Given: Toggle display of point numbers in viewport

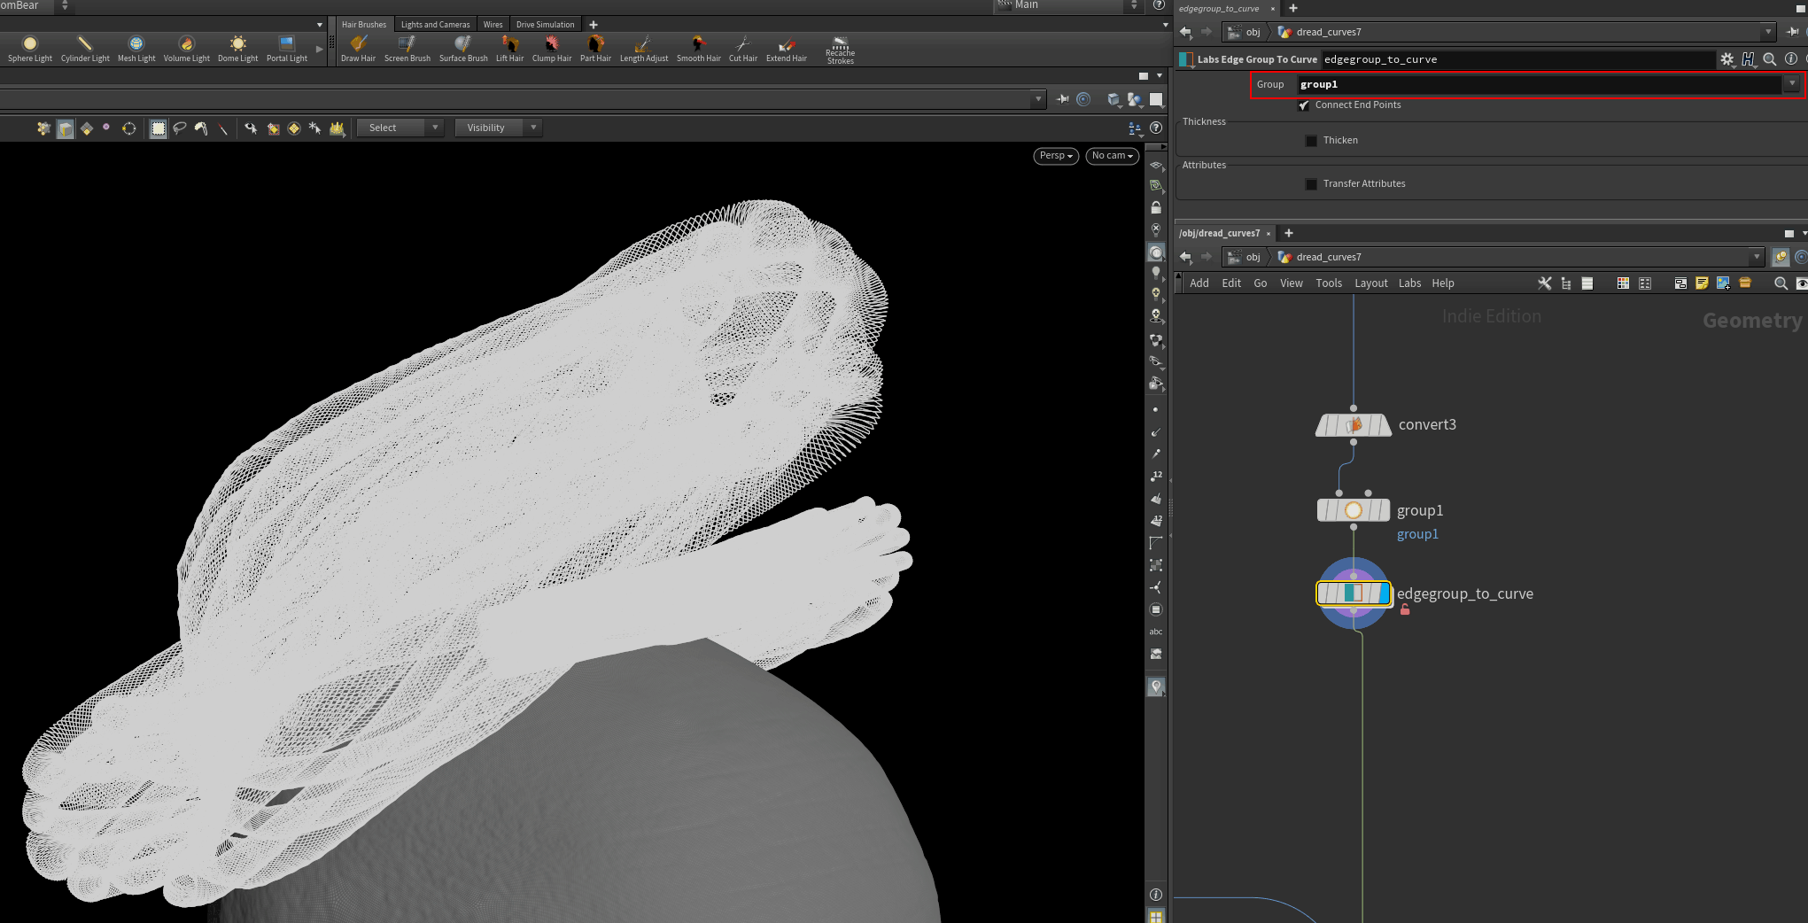Looking at the screenshot, I should click(x=1156, y=476).
